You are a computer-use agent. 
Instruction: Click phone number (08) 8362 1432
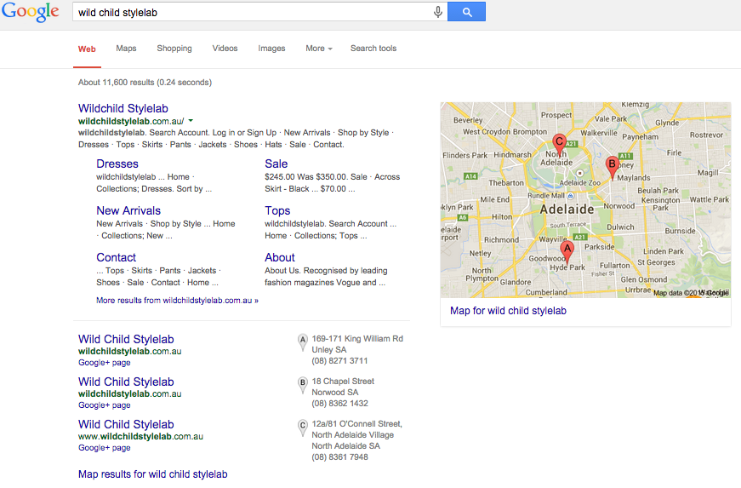tap(339, 404)
